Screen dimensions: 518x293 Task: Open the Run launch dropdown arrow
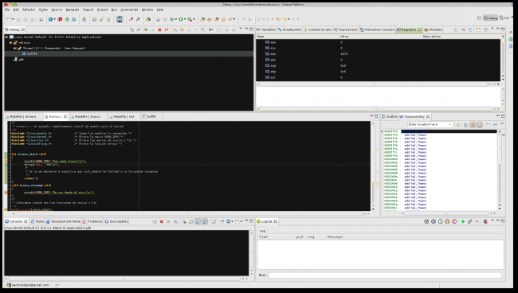185,19
